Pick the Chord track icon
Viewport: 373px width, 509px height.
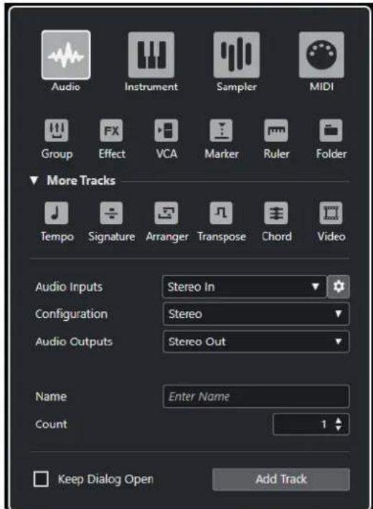[276, 213]
